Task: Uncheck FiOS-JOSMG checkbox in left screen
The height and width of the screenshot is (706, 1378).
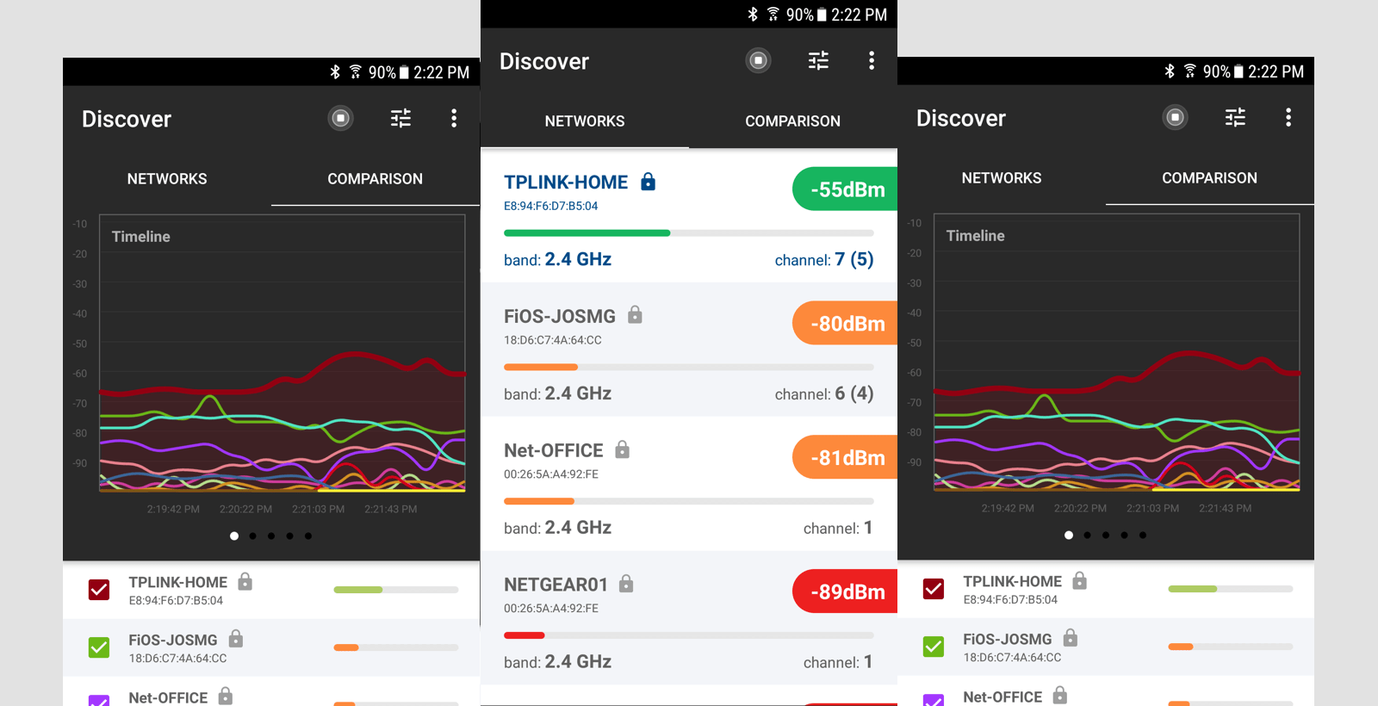Action: click(x=99, y=647)
